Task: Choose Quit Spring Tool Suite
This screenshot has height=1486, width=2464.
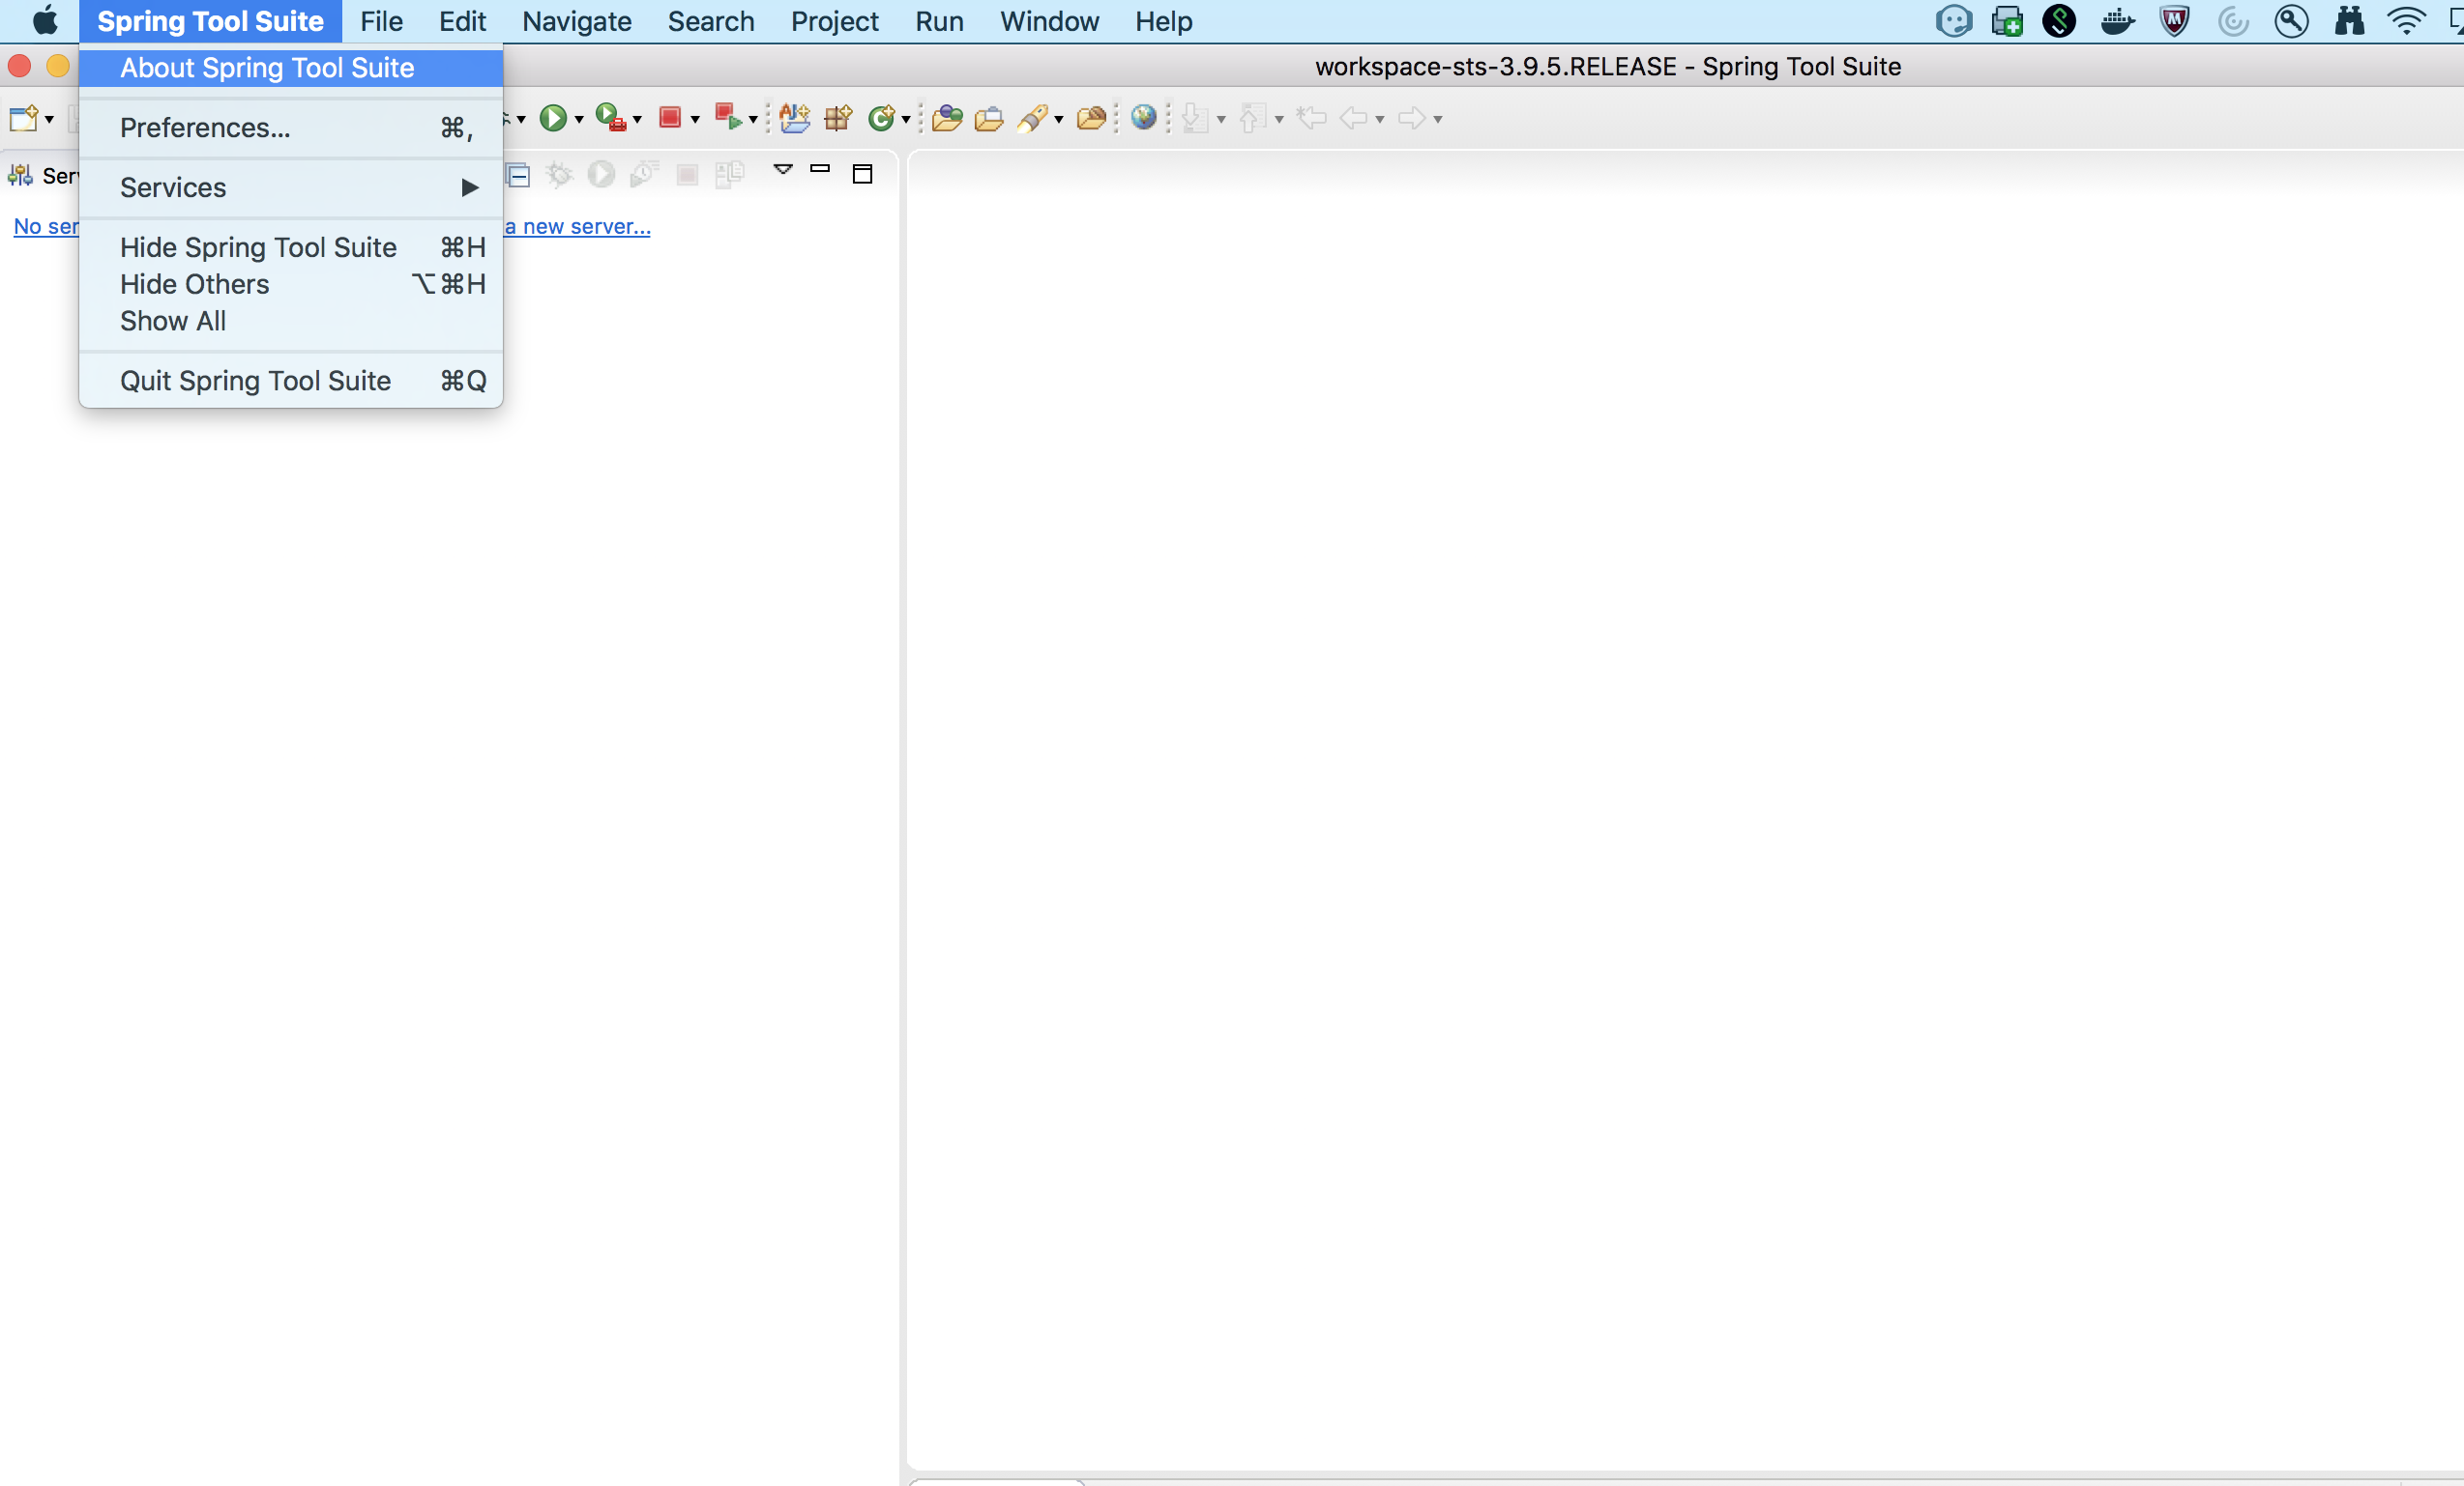Action: (x=255, y=381)
